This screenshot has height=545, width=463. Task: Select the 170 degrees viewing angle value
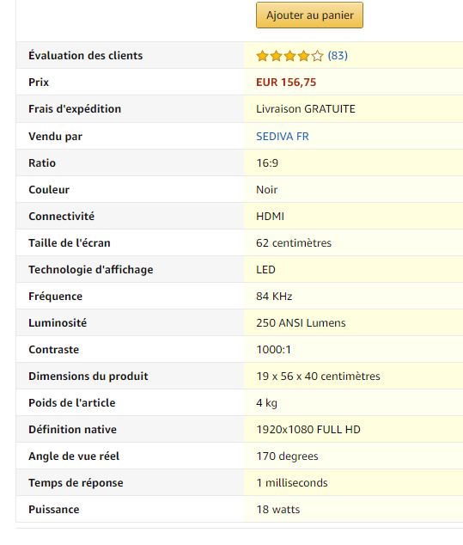click(287, 456)
